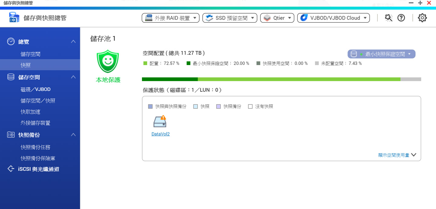
Task: Open the 外接 RAID 裝置 dropdown
Action: click(x=170, y=18)
